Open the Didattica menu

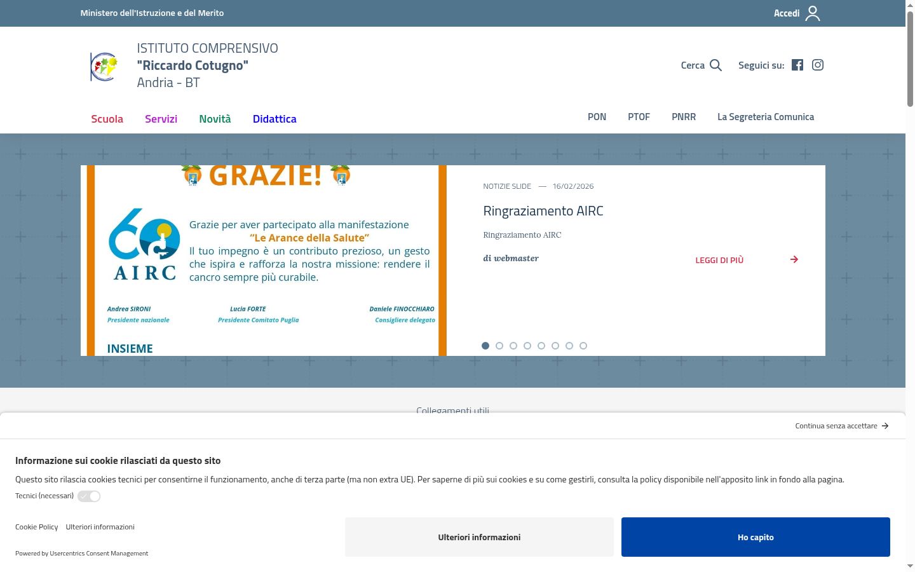tap(274, 119)
